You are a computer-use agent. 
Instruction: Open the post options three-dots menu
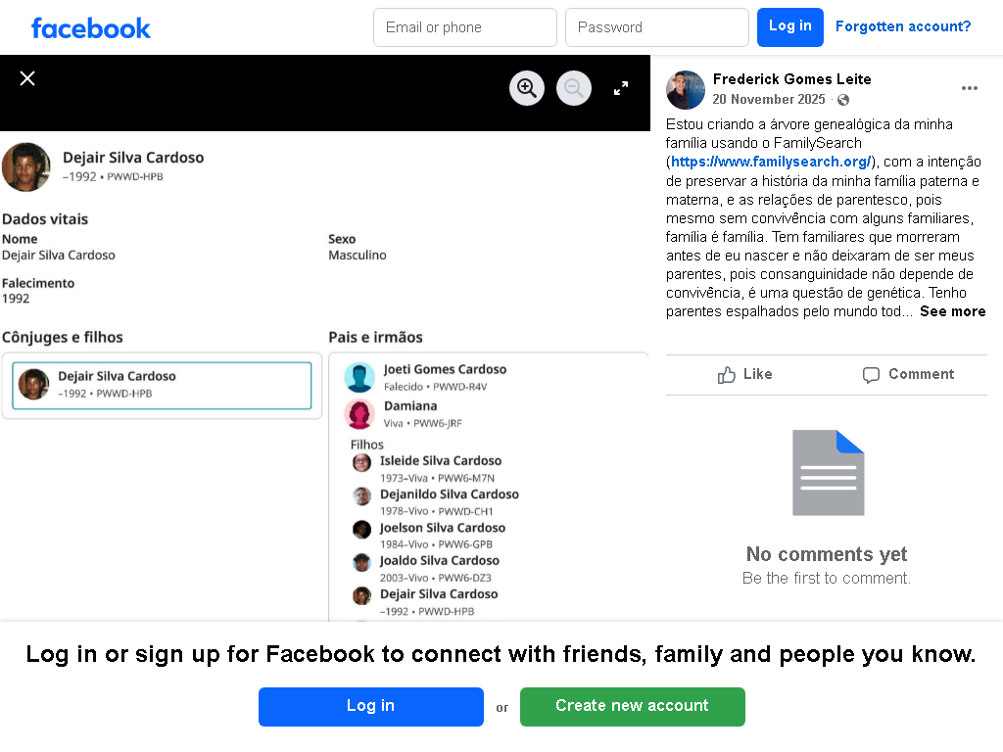pos(969,88)
